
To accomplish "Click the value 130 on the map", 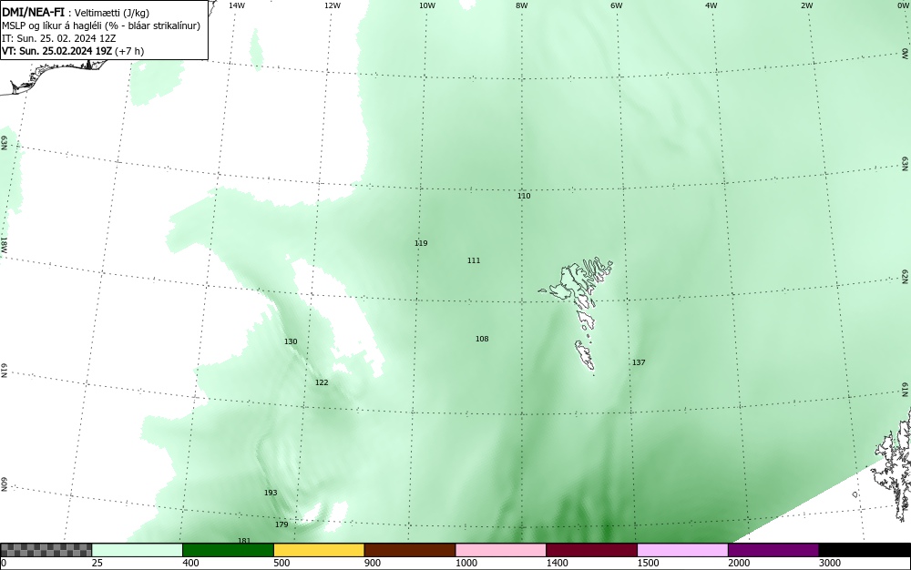I will point(291,341).
